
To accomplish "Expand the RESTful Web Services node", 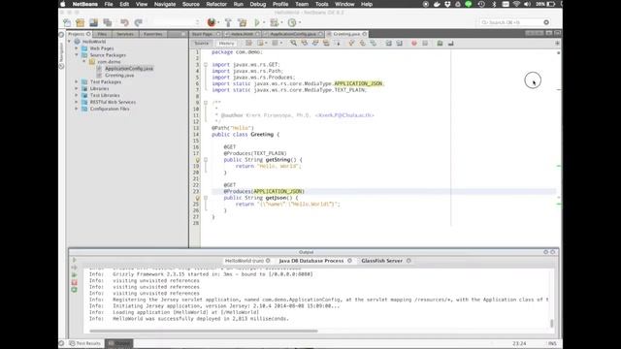I will click(77, 102).
